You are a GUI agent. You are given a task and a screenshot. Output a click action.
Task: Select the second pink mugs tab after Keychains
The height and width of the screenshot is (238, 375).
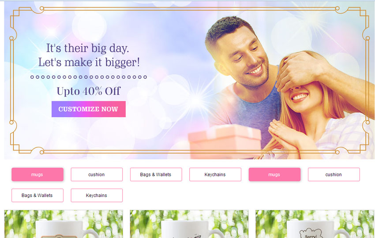tap(274, 175)
